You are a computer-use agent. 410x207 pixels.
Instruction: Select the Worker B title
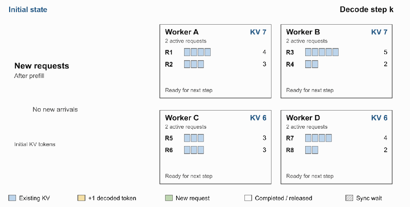(303, 32)
